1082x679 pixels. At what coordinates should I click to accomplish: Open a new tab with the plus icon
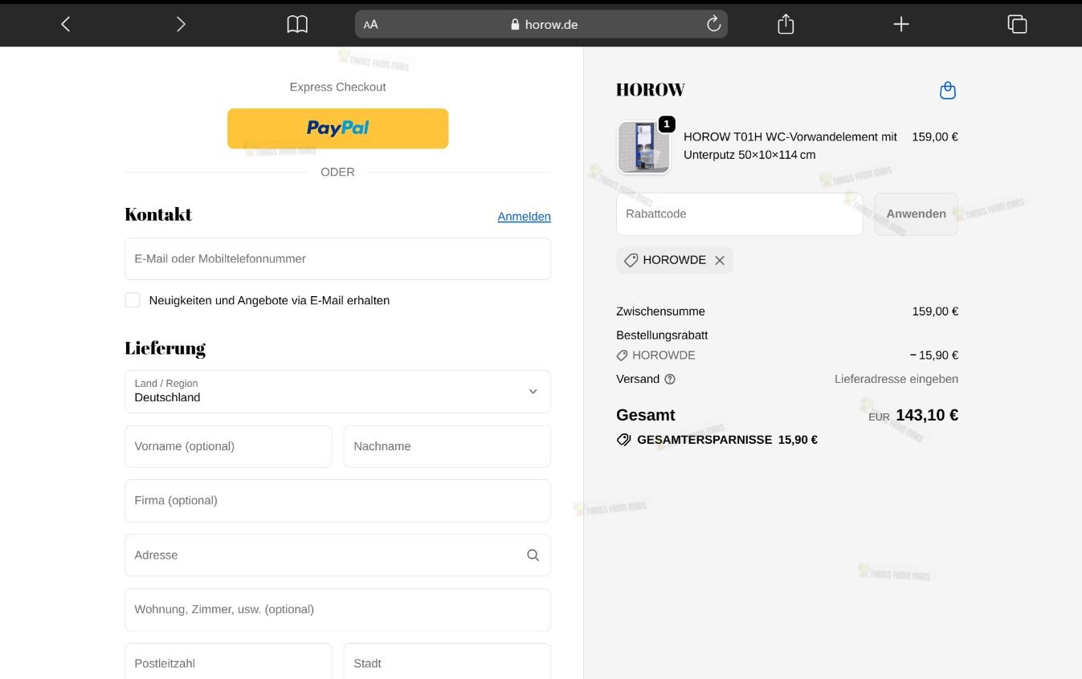pos(901,24)
